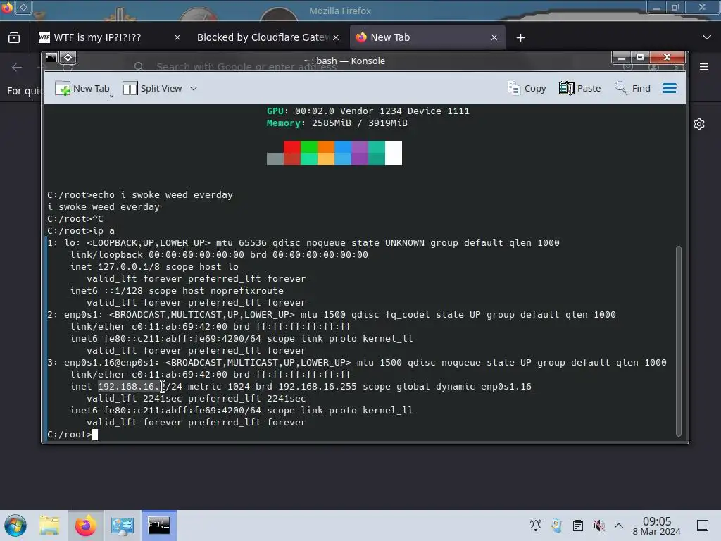Open Firefox application menu
This screenshot has height=541, width=721.
pos(704,67)
